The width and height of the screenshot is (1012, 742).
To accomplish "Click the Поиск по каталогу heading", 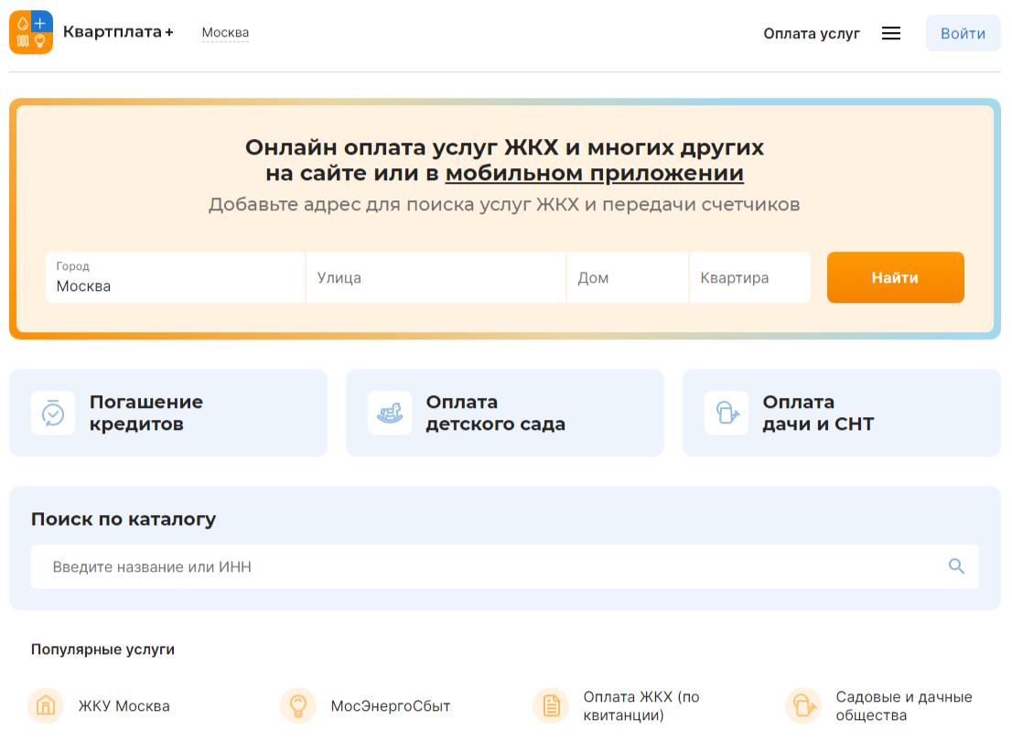I will (x=124, y=520).
